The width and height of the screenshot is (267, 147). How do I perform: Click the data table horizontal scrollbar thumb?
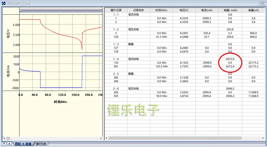[175, 138]
